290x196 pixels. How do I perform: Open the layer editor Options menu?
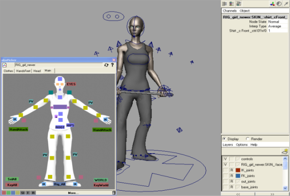click(242, 145)
